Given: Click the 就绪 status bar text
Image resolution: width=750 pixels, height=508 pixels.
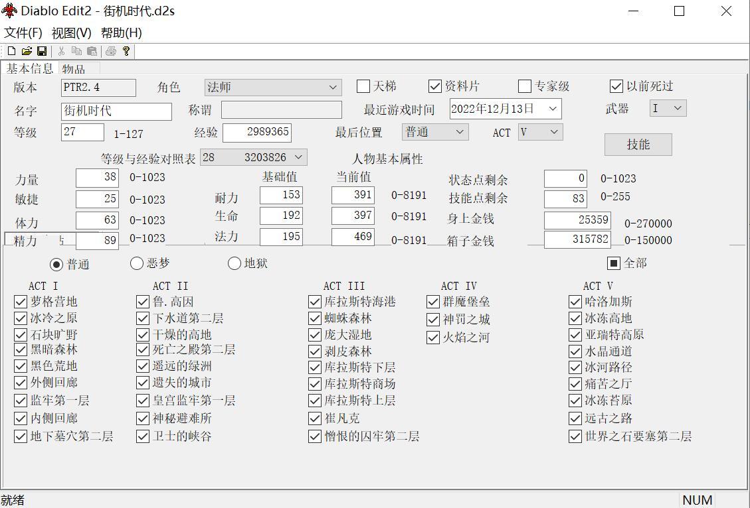Looking at the screenshot, I should (x=13, y=500).
